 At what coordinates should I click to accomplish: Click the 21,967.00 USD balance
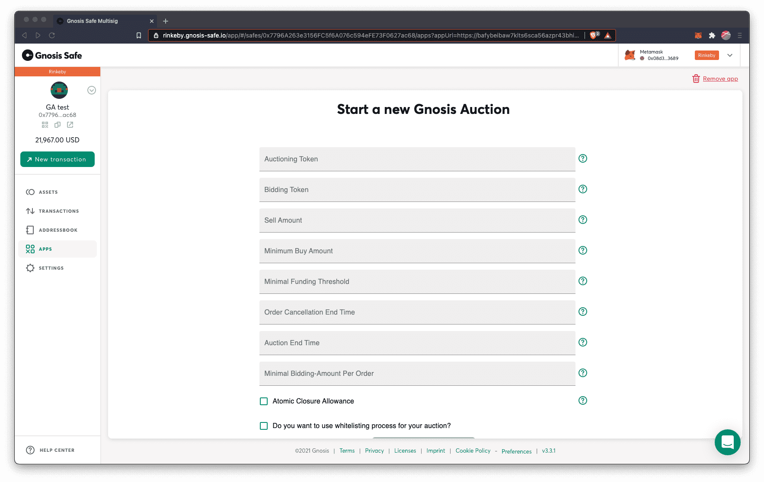pyautogui.click(x=58, y=140)
